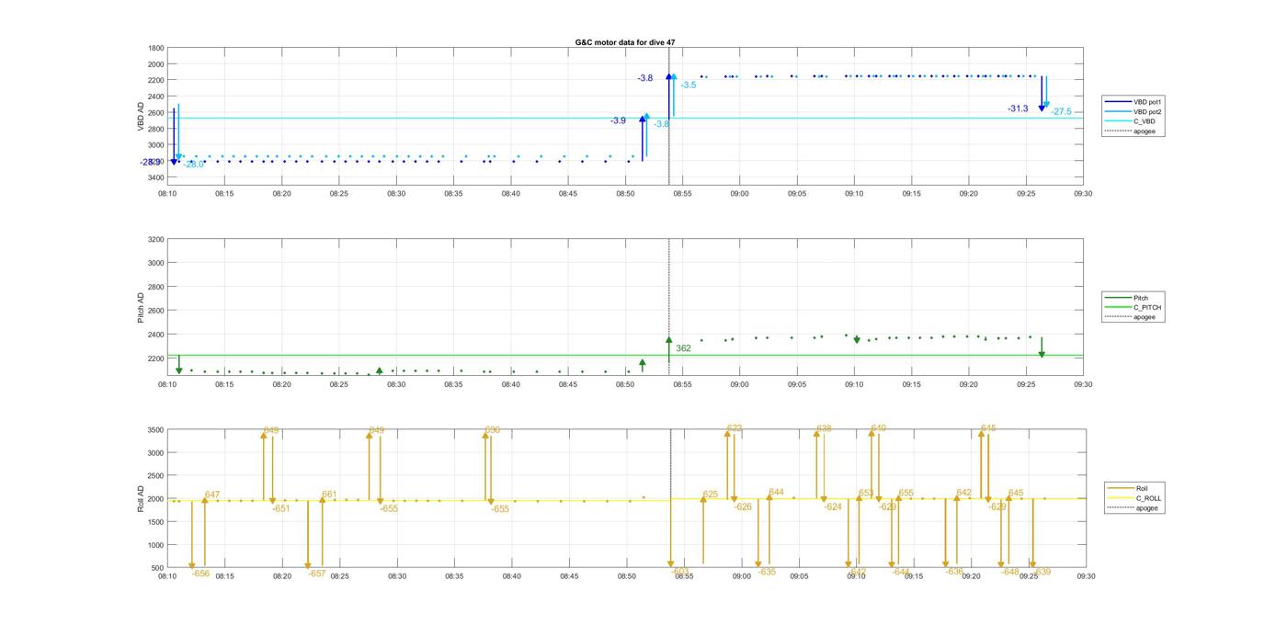Click the "-3.9" VBD annotation
The height and width of the screenshot is (637, 1287).
tap(618, 120)
